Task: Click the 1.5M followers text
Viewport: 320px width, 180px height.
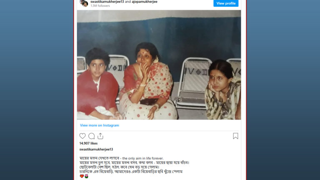Action: click(100, 6)
